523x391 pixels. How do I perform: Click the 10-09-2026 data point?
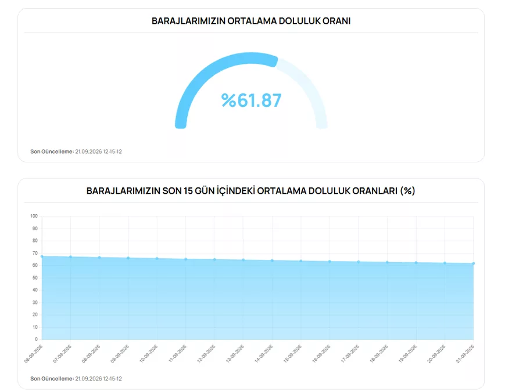tap(157, 259)
